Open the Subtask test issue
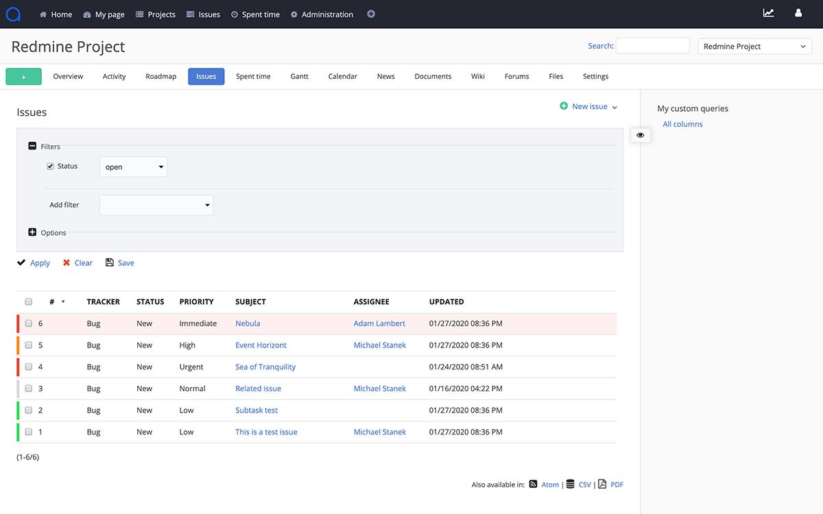This screenshot has width=823, height=514. point(257,411)
